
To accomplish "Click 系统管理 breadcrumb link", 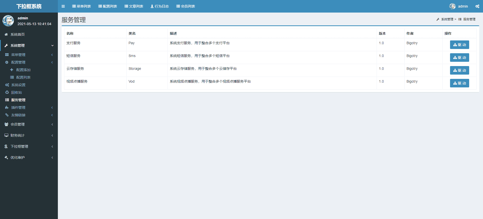I will point(447,19).
